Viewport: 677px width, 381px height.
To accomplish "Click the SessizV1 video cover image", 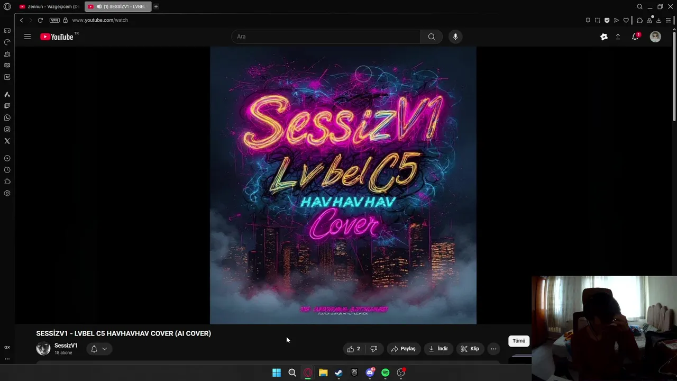I will (x=343, y=185).
